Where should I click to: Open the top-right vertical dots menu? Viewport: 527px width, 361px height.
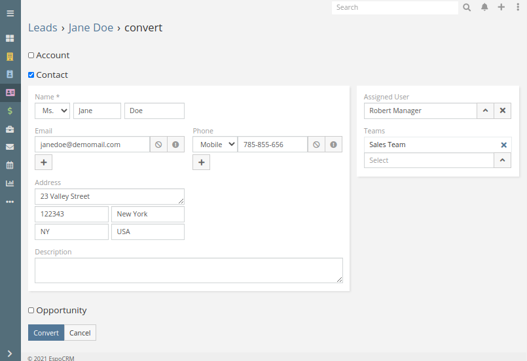point(518,7)
